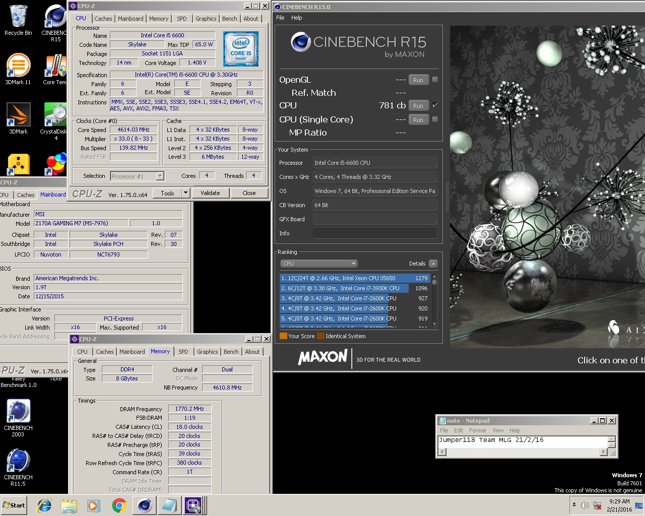Screen dimensions: 645x516
Task: Switch to Notepad via its taskbar icon
Action: click(169, 505)
